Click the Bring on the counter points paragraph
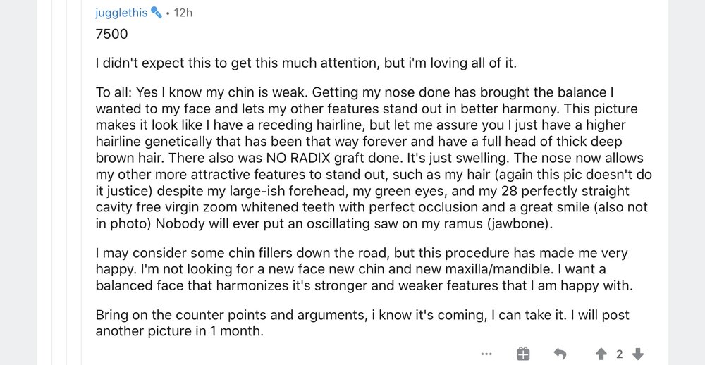 click(x=362, y=323)
